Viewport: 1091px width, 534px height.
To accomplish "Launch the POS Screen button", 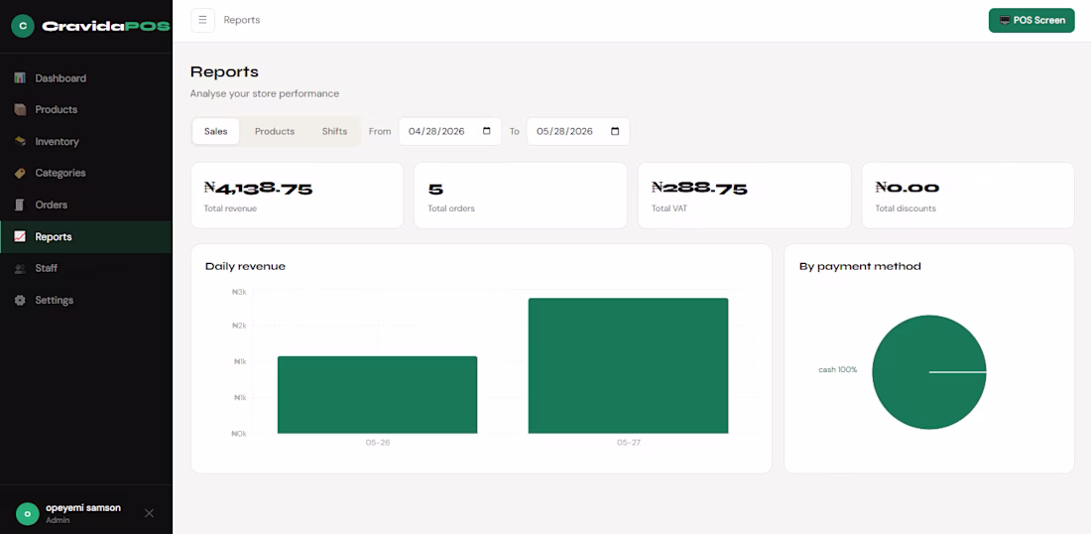I will click(x=1031, y=20).
